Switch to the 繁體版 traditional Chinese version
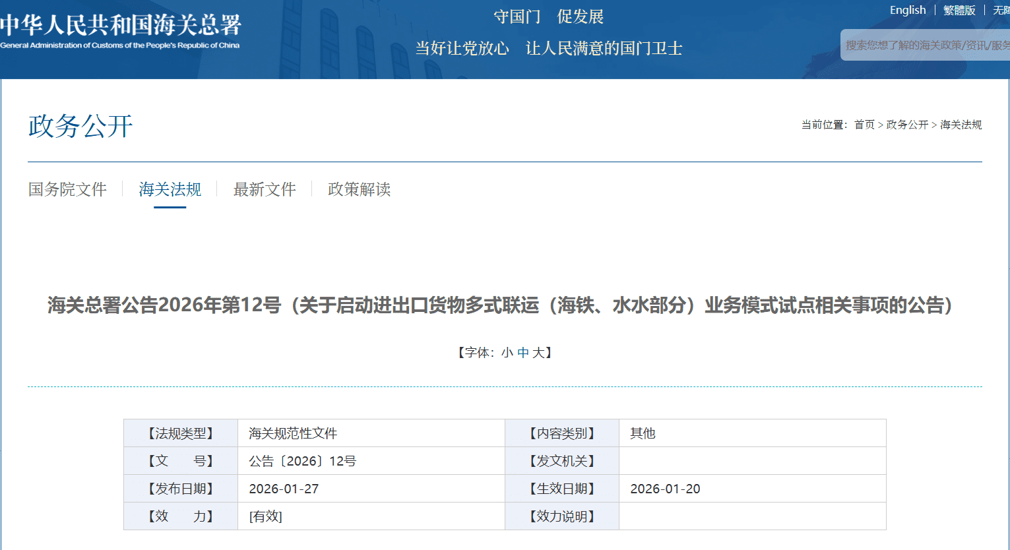The image size is (1010, 550). tap(959, 10)
